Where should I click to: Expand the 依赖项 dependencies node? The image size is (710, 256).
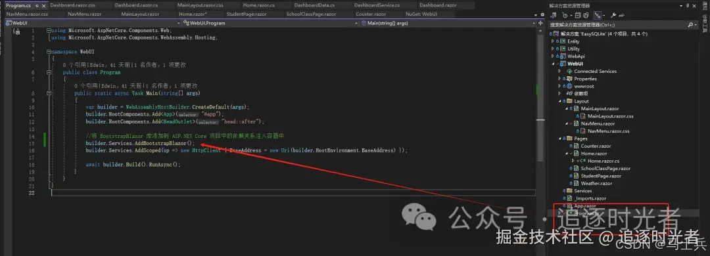(x=559, y=94)
